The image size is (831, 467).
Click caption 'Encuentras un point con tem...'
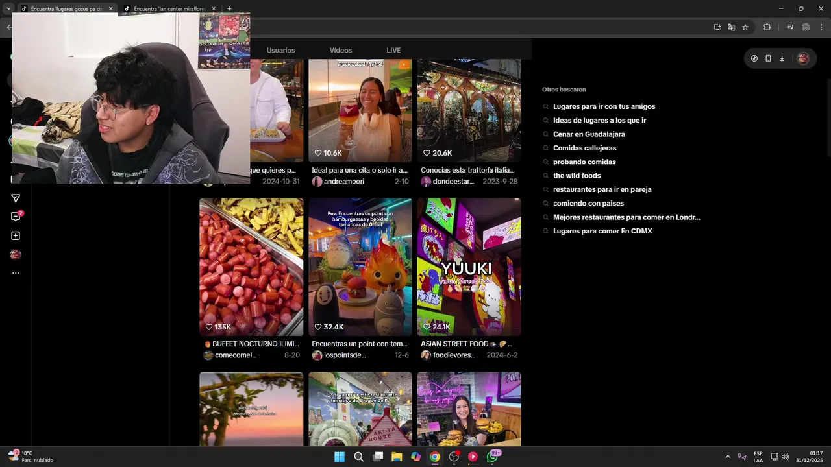click(x=360, y=344)
